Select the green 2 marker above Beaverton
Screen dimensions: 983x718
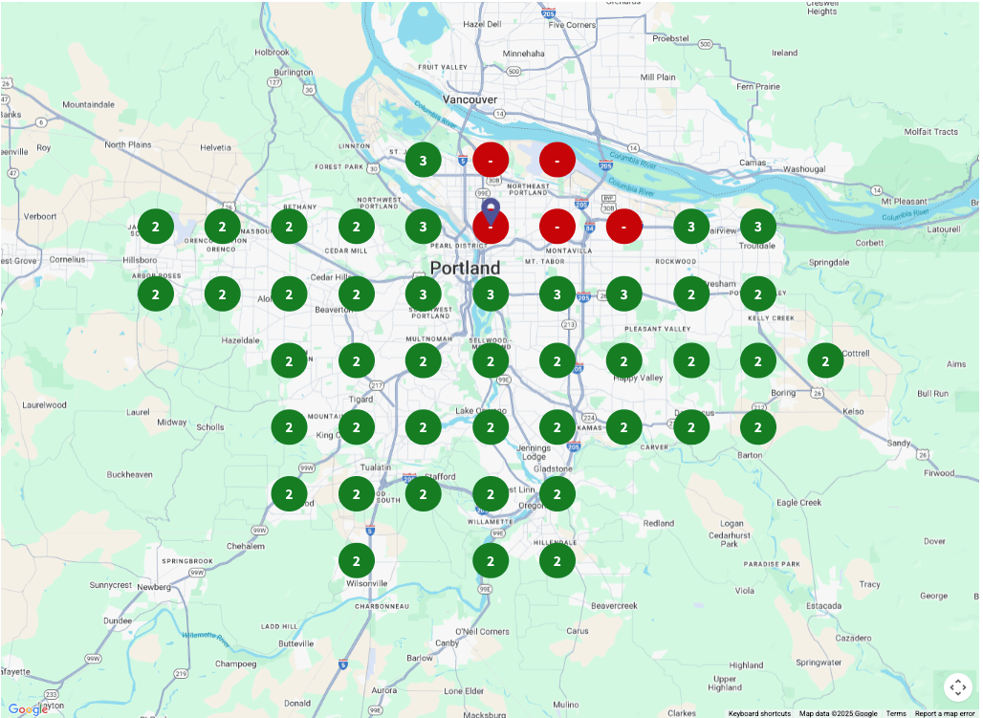point(356,294)
